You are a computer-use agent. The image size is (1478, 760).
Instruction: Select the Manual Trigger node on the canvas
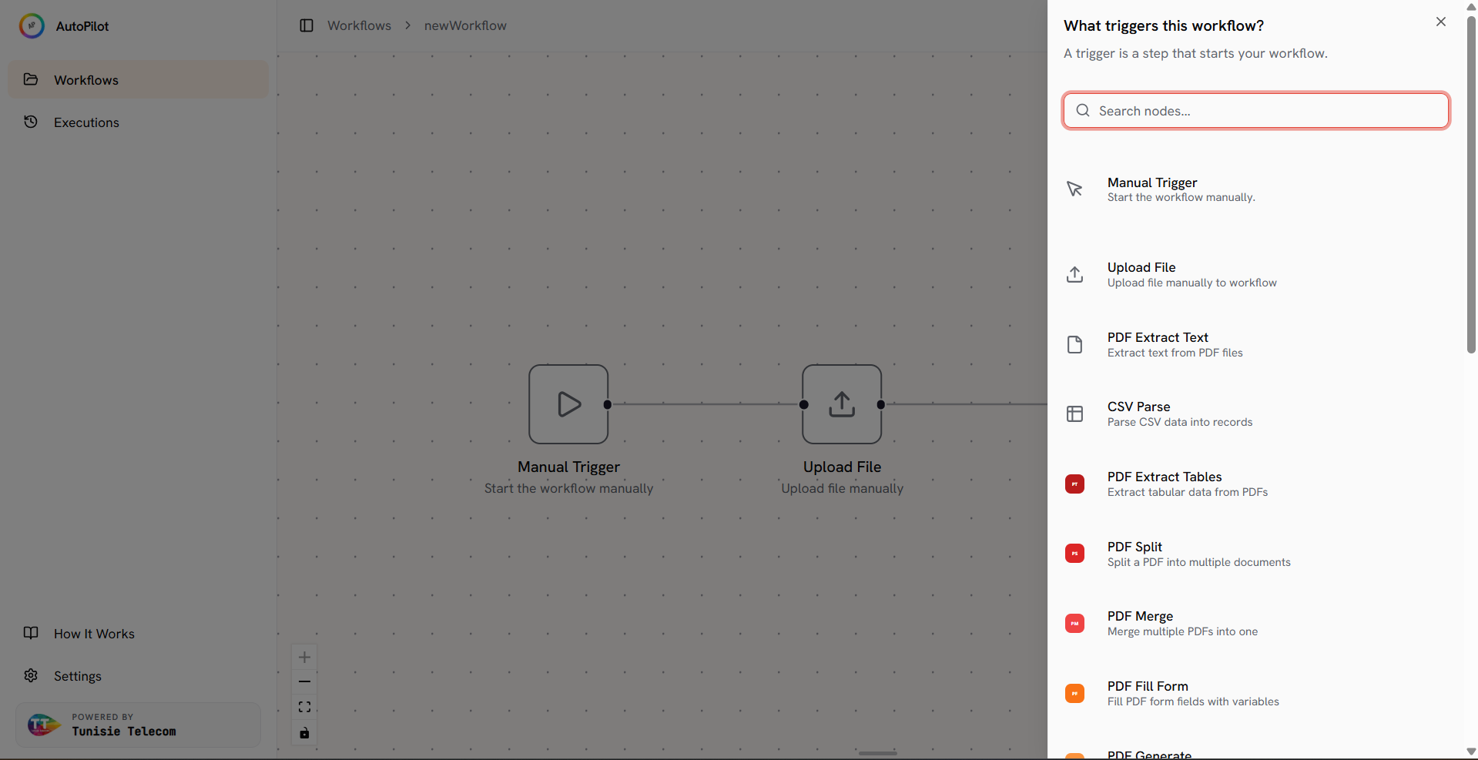coord(568,404)
